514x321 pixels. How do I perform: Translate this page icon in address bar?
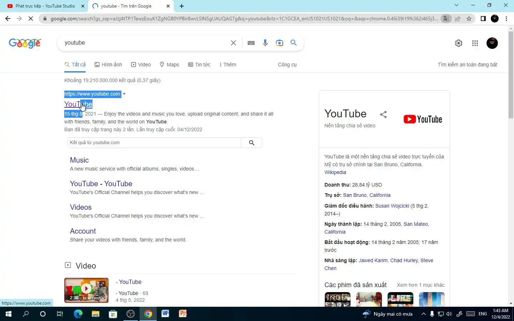click(x=446, y=19)
